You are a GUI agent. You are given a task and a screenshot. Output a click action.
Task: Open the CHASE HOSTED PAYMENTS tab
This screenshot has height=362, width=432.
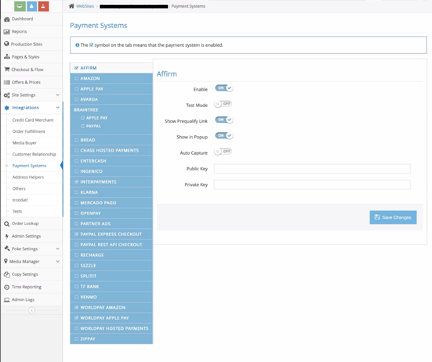point(111,150)
